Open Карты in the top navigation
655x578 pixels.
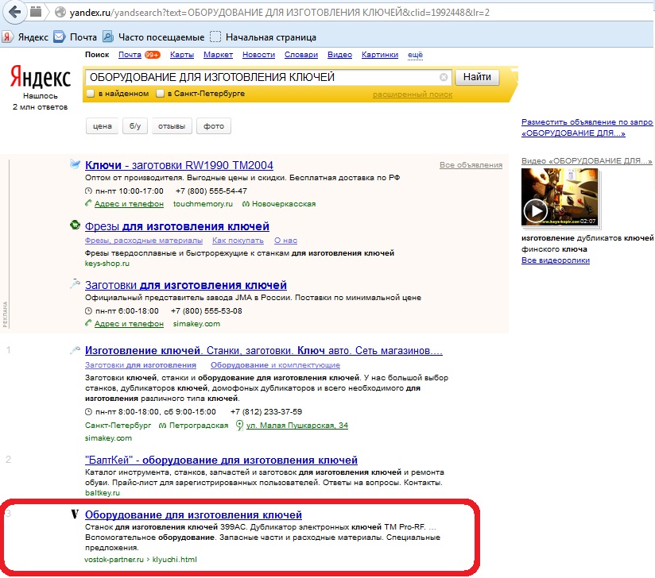click(182, 55)
